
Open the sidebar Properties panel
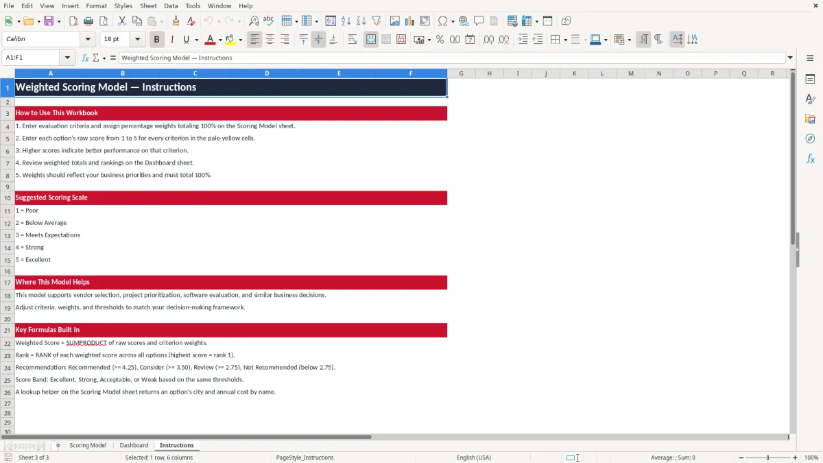click(x=810, y=80)
